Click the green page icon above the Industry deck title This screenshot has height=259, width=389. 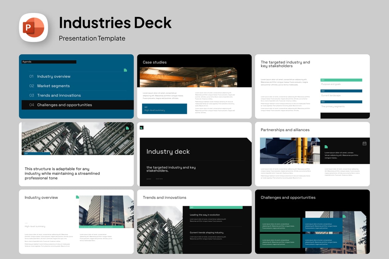[x=142, y=128]
